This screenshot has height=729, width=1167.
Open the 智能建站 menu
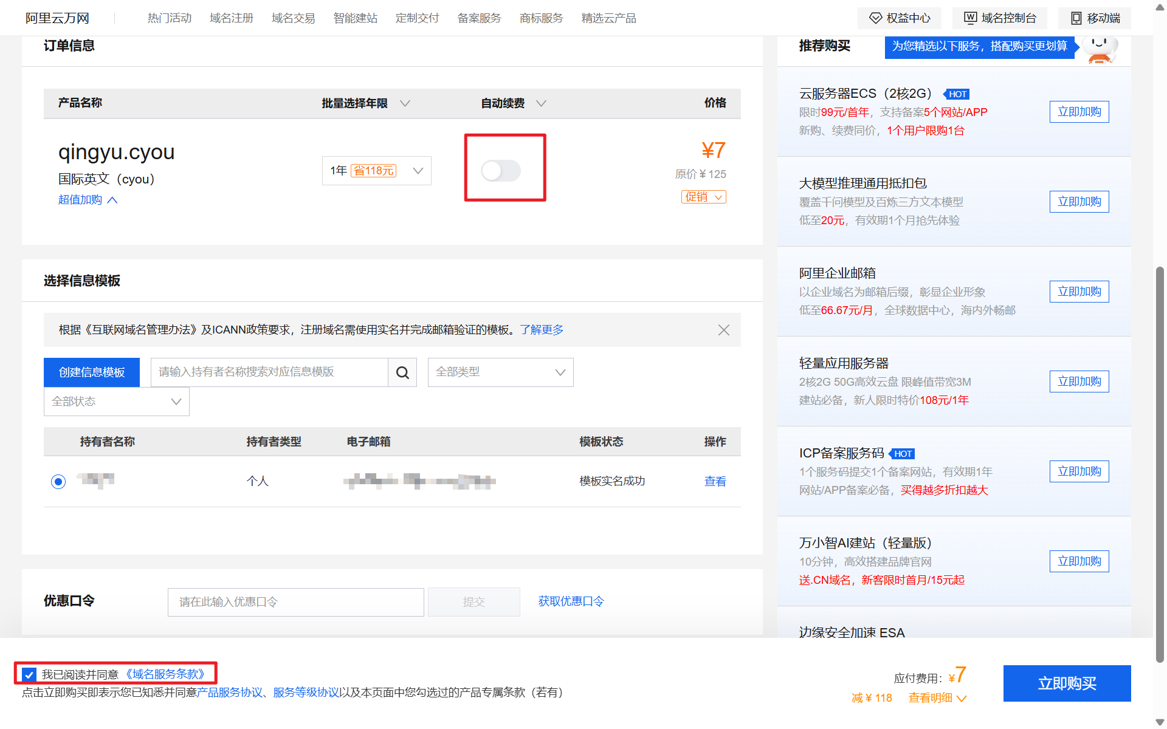pos(356,18)
